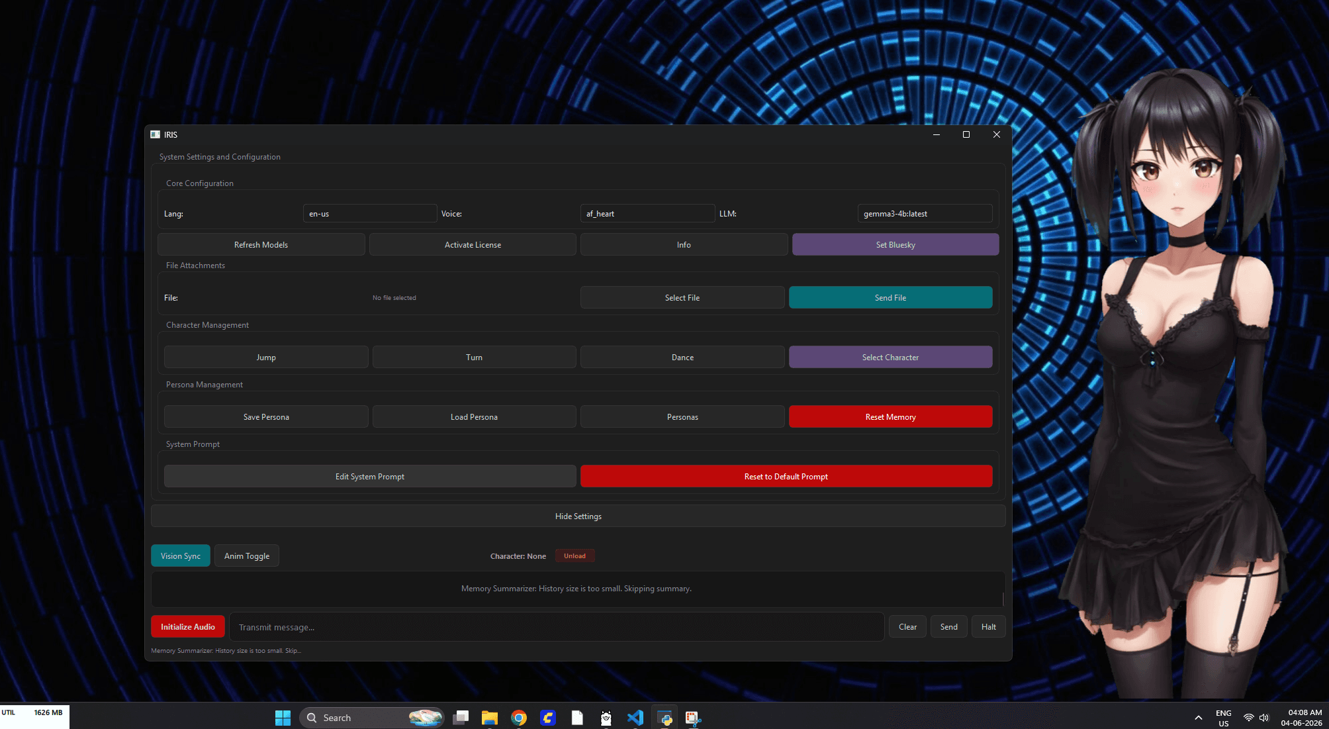Open the Snipping Tool taskbar icon
The height and width of the screenshot is (729, 1329).
[693, 718]
